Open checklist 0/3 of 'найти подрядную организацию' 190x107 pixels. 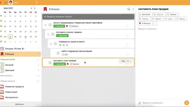click(x=65, y=55)
